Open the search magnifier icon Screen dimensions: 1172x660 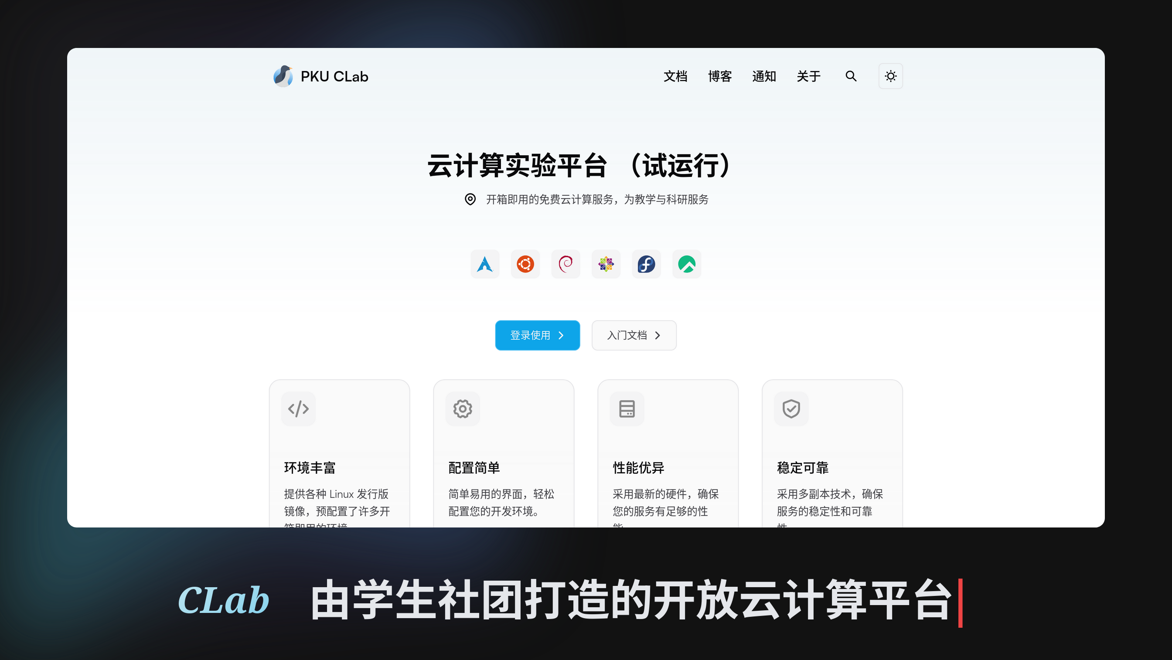[850, 76]
